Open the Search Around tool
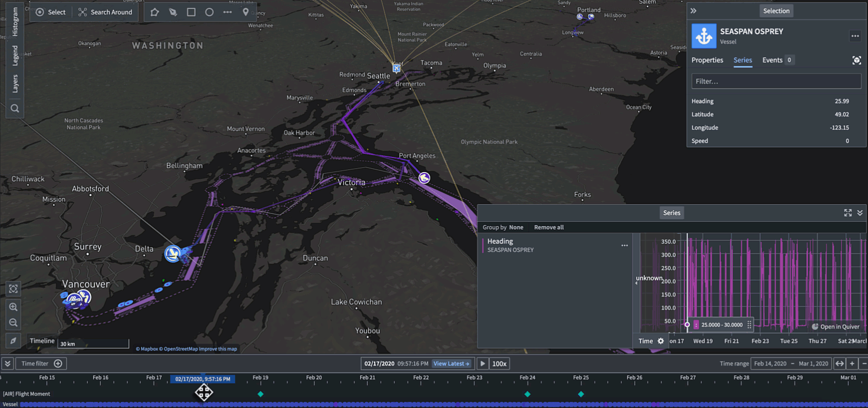Viewport: 868px width, 408px height. point(105,12)
